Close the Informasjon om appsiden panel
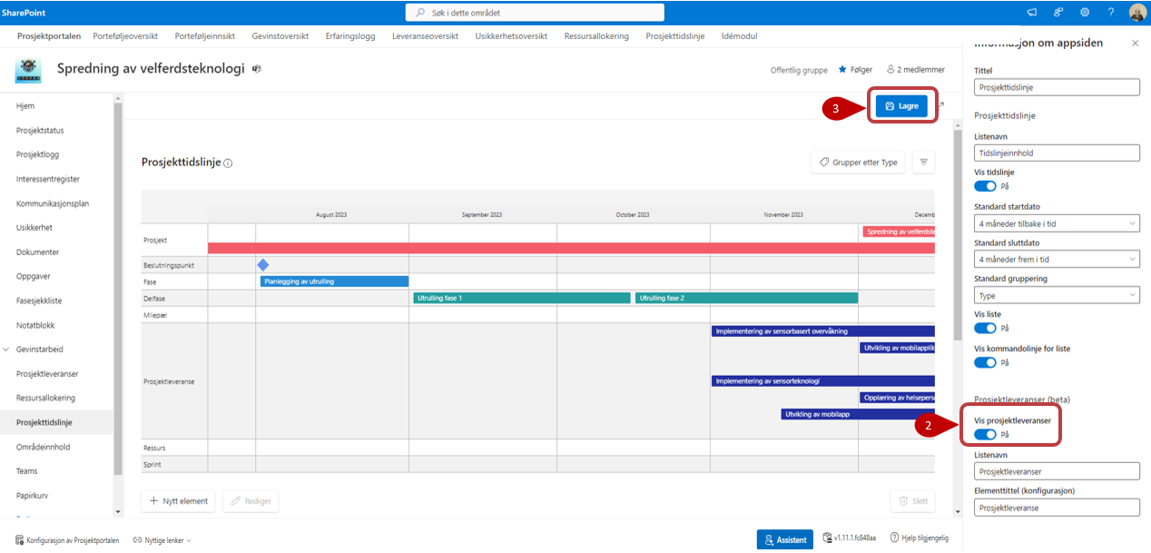 tap(1135, 44)
